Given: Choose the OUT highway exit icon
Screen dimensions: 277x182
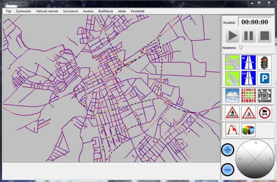Looking at the screenshot, I should [x=248, y=78].
